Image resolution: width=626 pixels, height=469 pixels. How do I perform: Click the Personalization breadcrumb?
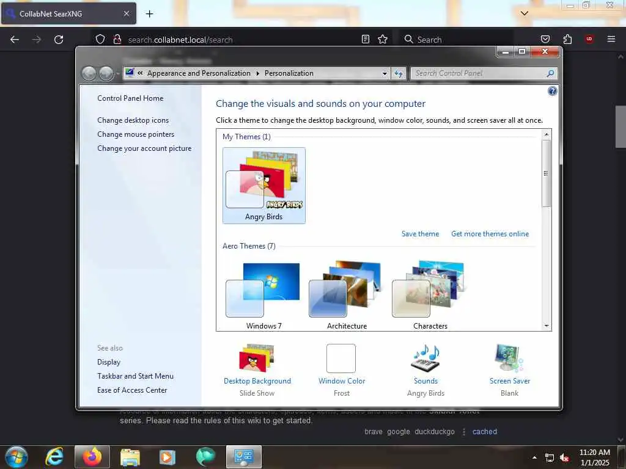coord(289,73)
